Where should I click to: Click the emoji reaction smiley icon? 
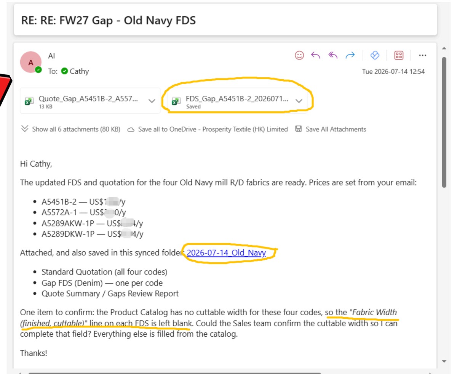(300, 56)
